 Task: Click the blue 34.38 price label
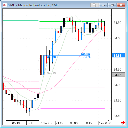pyautogui.click(x=119, y=55)
